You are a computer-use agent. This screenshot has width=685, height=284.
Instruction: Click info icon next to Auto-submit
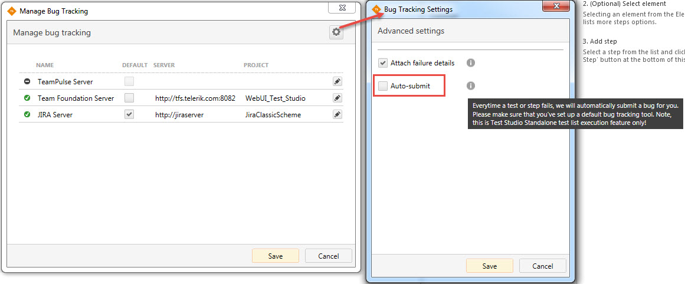click(x=470, y=85)
